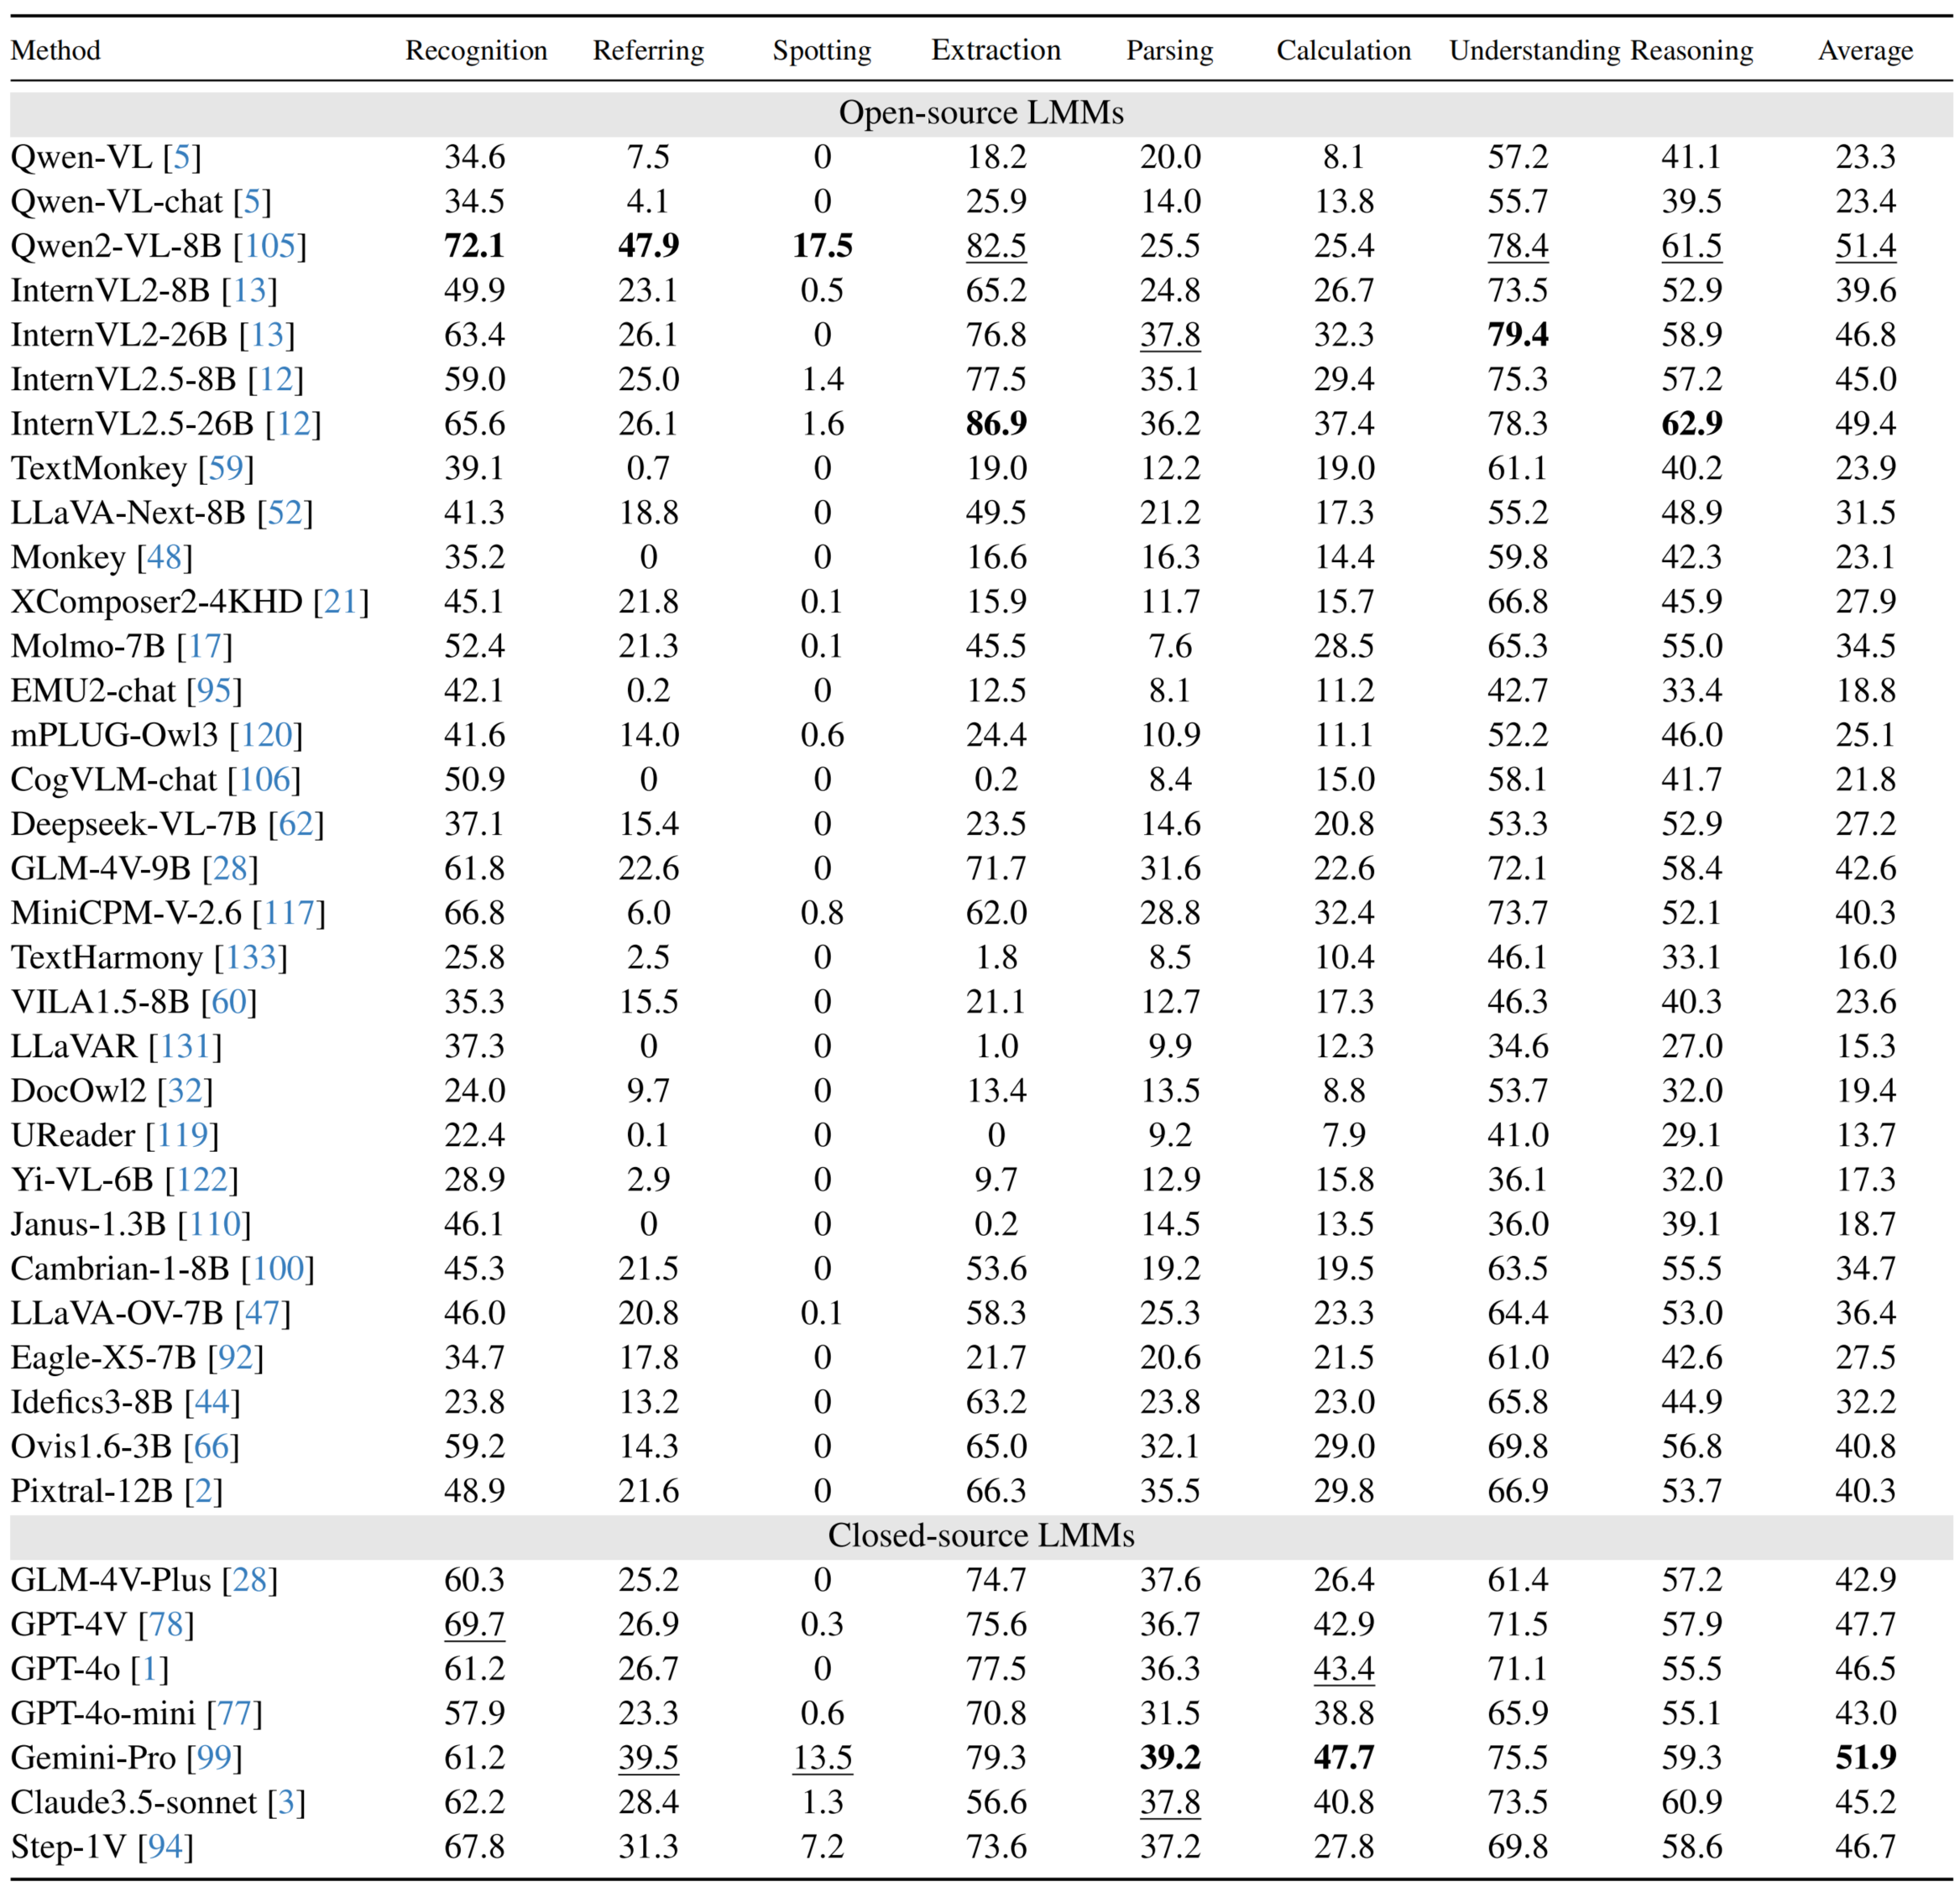1960x1892 pixels.
Task: Select the Method column header
Action: (x=55, y=50)
